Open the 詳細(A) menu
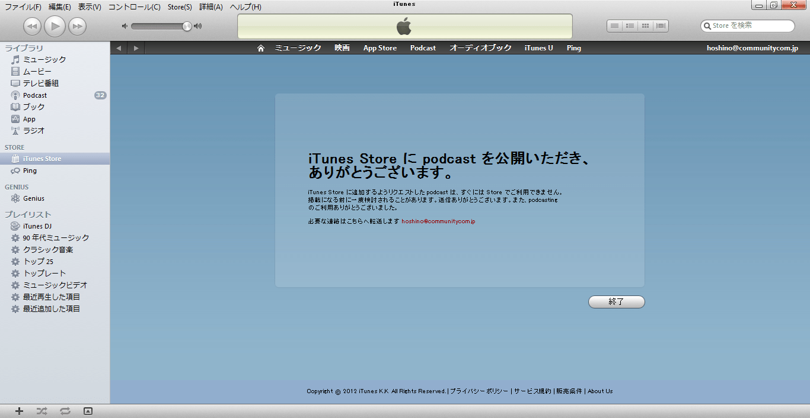Screen dimensions: 810x418 [x=211, y=7]
